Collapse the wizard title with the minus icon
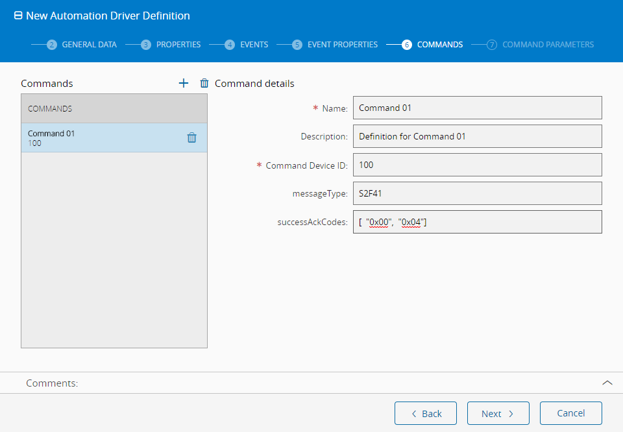Screen dimensions: 623x432 [18, 16]
